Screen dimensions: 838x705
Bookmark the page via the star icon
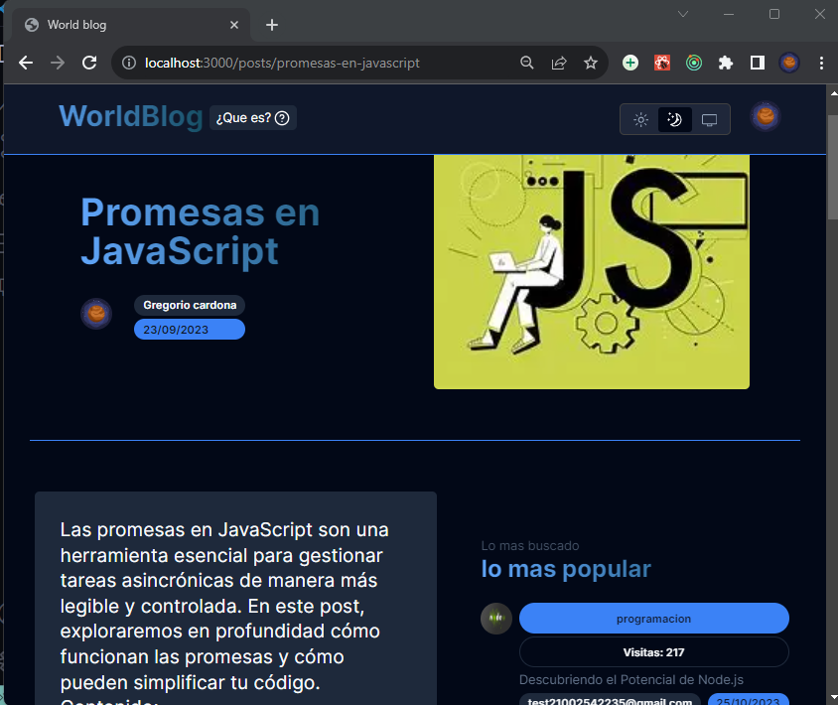(x=591, y=62)
